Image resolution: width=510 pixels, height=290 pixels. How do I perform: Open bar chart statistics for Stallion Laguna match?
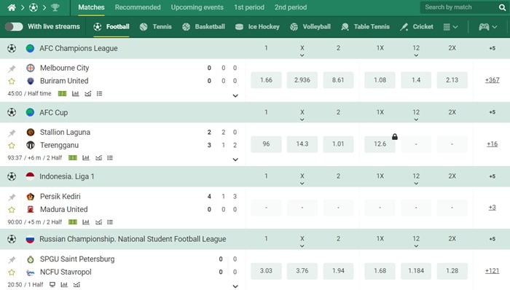[86, 158]
